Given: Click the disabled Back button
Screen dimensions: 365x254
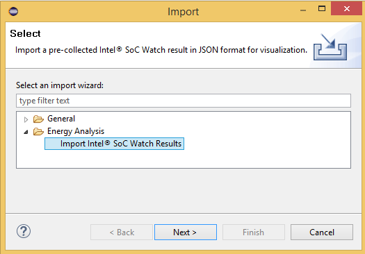Looking at the screenshot, I should point(122,232).
